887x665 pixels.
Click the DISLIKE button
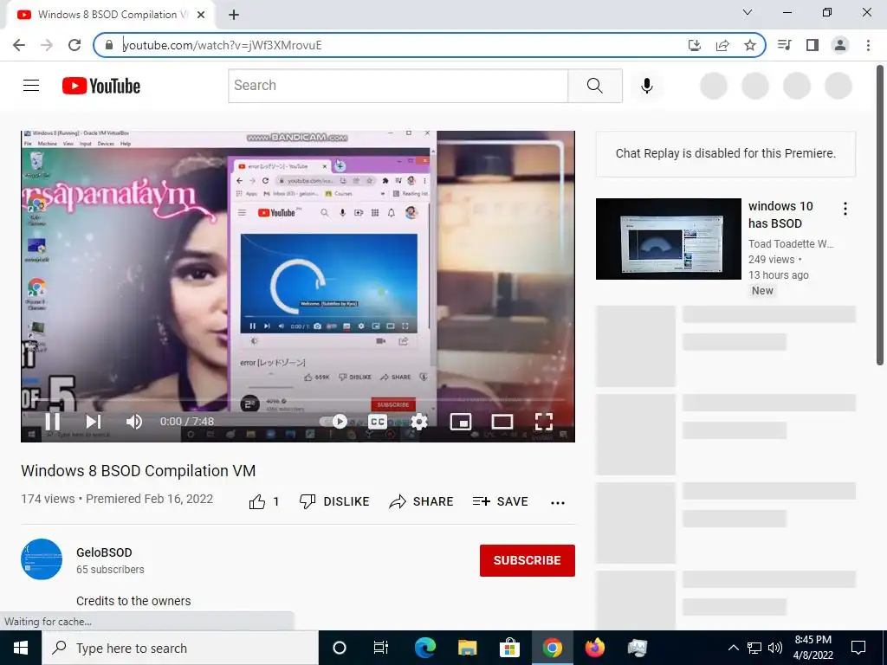334,501
